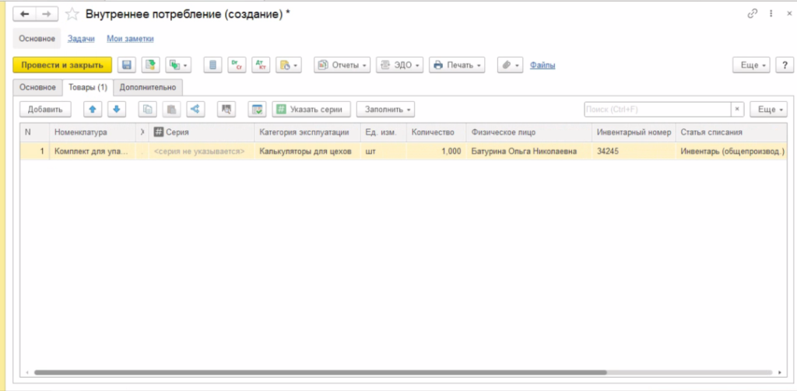
Task: Switch to the Основное tab
Action: [37, 86]
